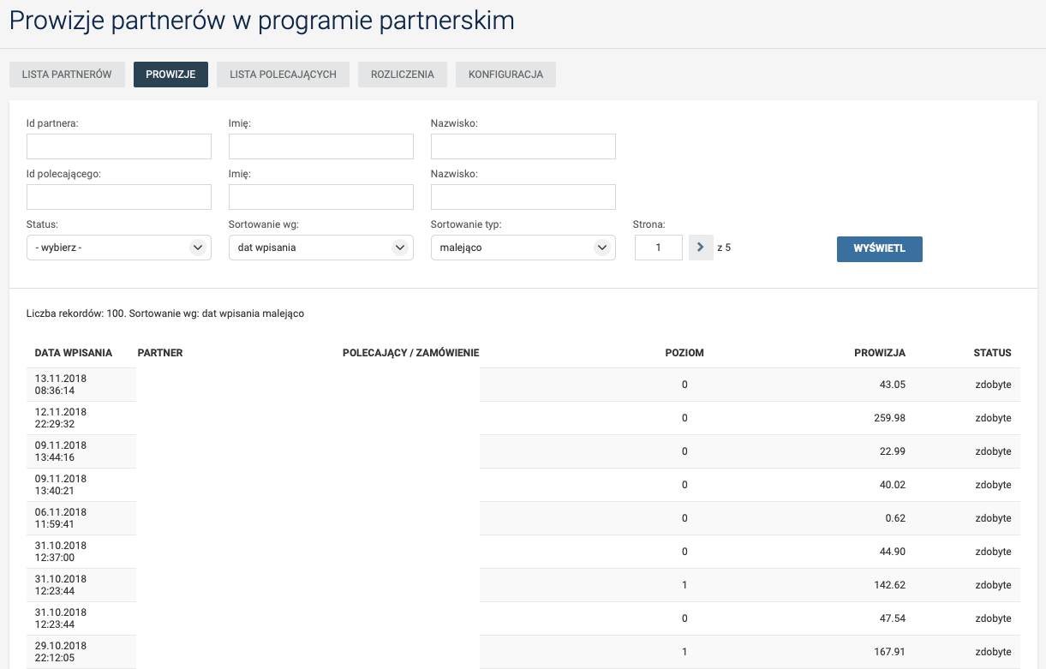Viewport: 1046px width, 669px height.
Task: Open the Konfiguracja tab
Action: pos(505,75)
